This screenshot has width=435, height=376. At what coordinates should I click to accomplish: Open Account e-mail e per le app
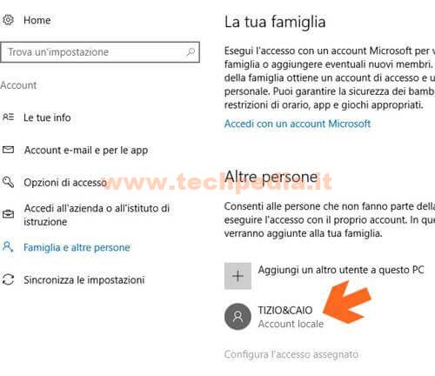click(x=86, y=151)
